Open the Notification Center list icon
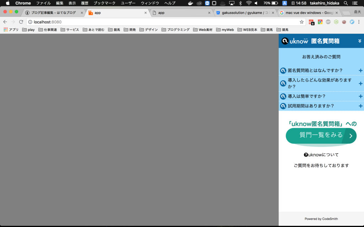The image size is (364, 227). [x=355, y=3]
